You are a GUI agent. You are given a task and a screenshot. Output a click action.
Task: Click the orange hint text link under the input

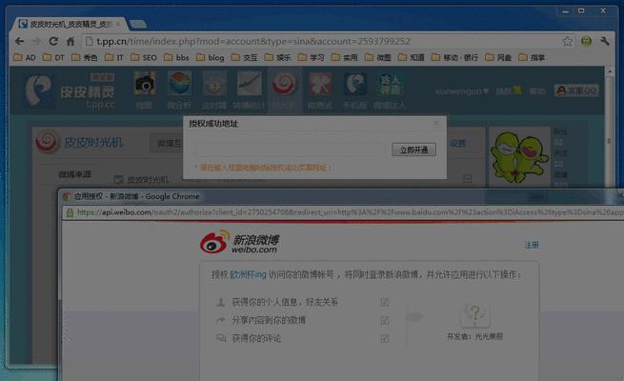click(x=264, y=168)
